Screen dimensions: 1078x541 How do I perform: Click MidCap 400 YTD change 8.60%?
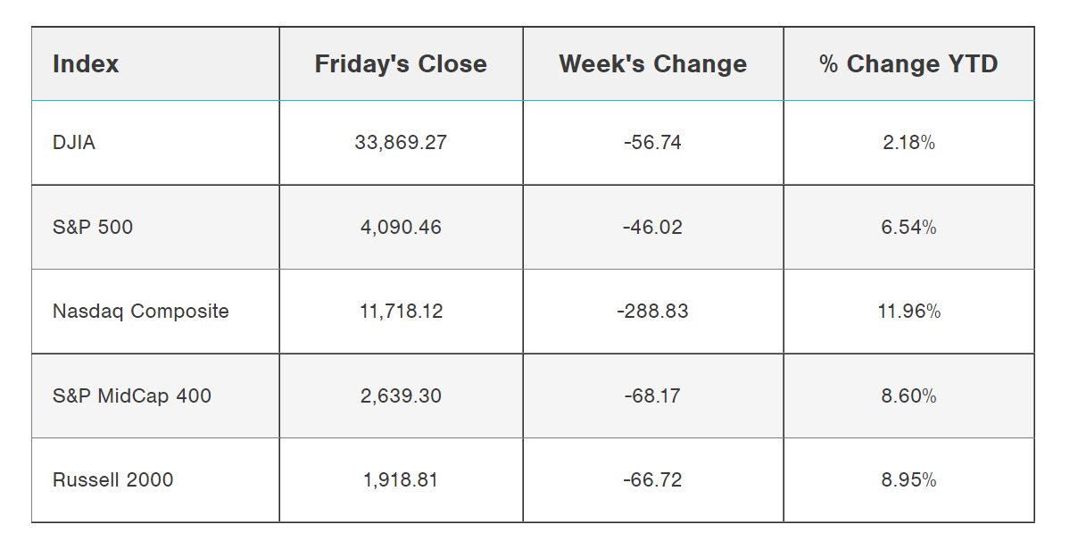tap(908, 395)
